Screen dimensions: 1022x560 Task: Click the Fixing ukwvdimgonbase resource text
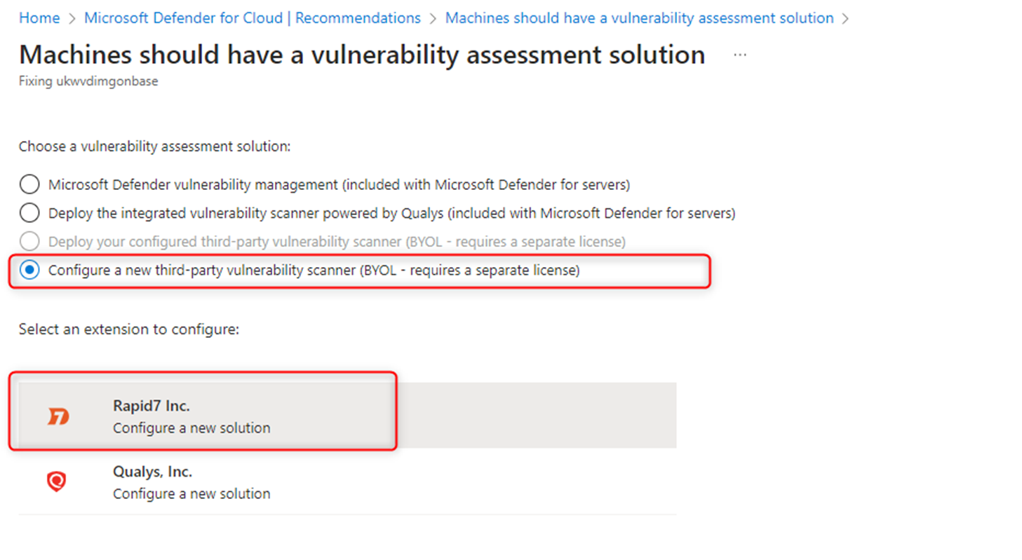pos(88,81)
